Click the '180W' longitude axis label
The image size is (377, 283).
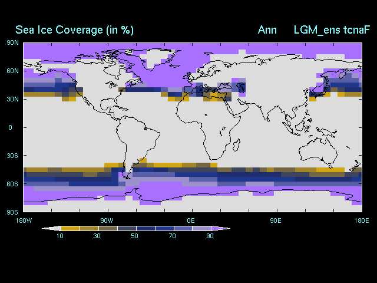[24, 221]
